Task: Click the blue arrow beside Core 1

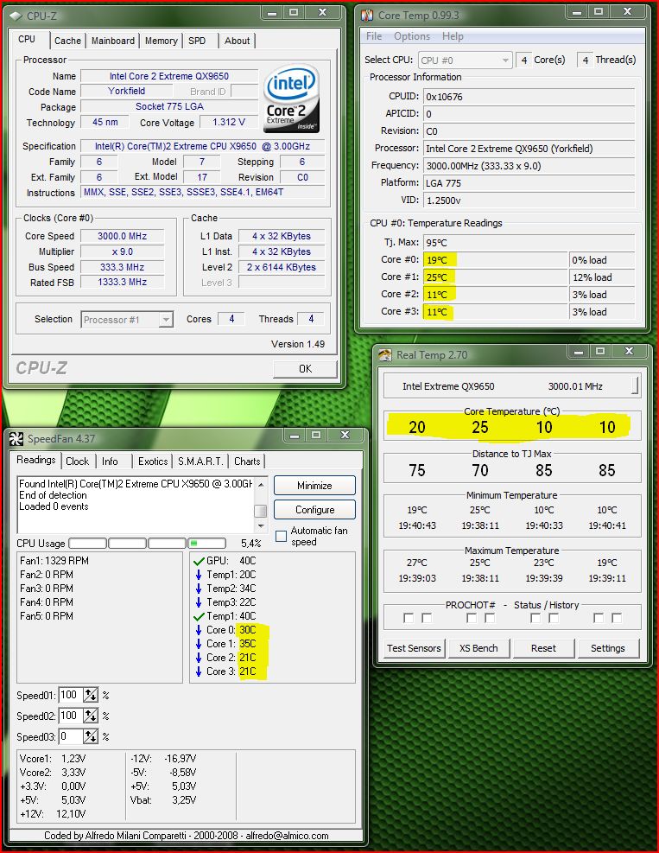Action: [x=199, y=644]
